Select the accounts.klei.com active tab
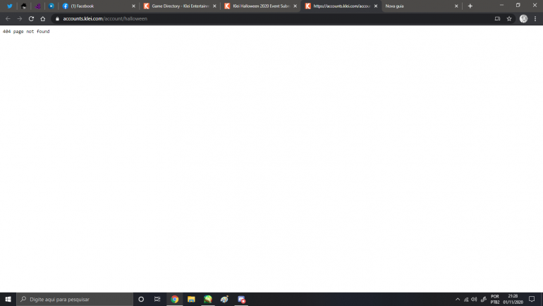543x306 pixels. [341, 6]
